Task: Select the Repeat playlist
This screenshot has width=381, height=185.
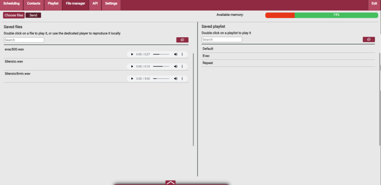Action: click(x=288, y=63)
